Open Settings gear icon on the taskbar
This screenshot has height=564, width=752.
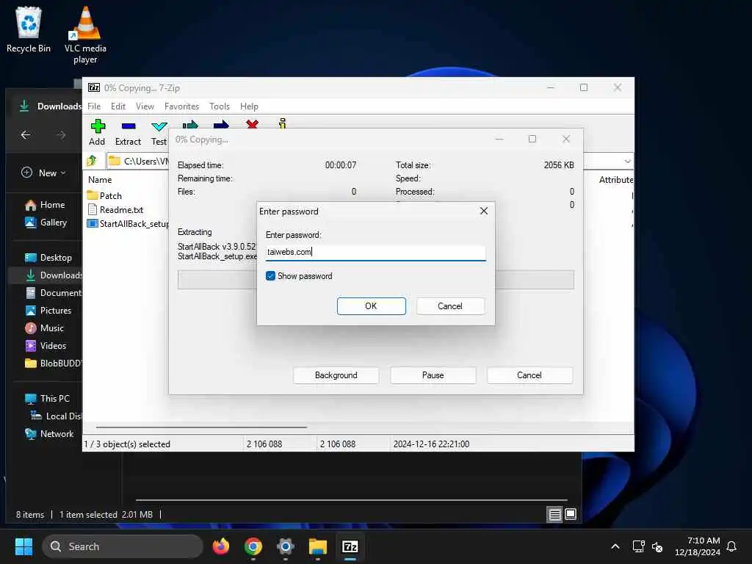[x=286, y=546]
